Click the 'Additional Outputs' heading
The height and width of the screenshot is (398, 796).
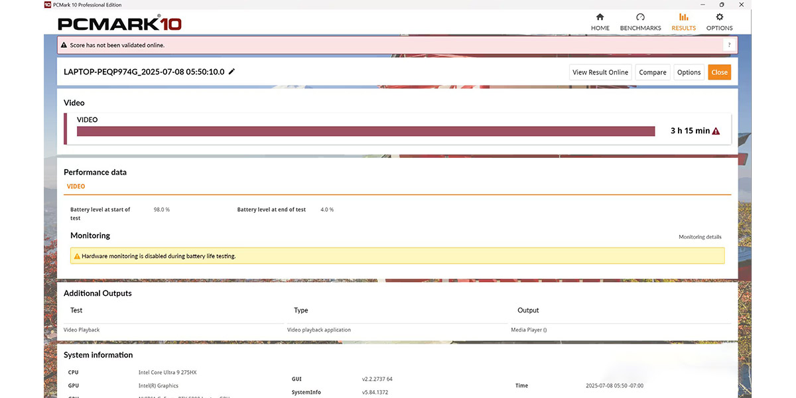(98, 293)
